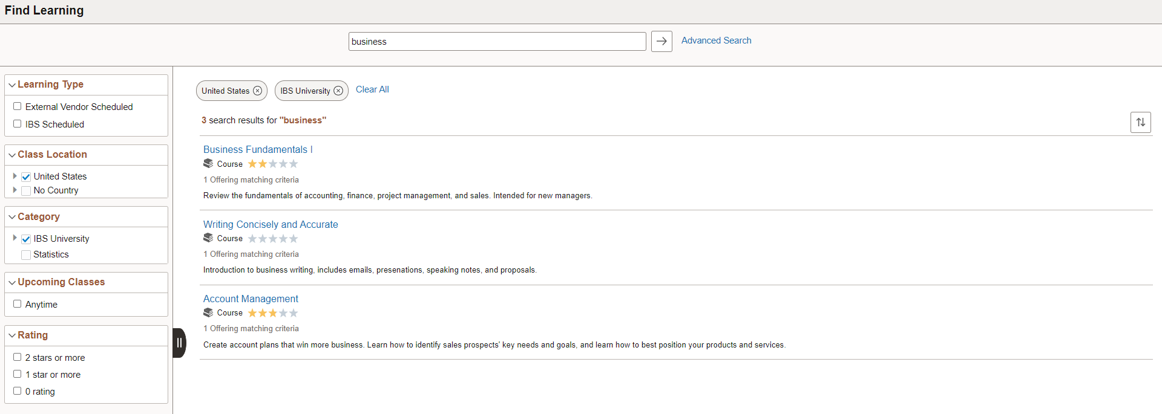Open Advanced Search link
Viewport: 1162px width, 414px height.
716,40
